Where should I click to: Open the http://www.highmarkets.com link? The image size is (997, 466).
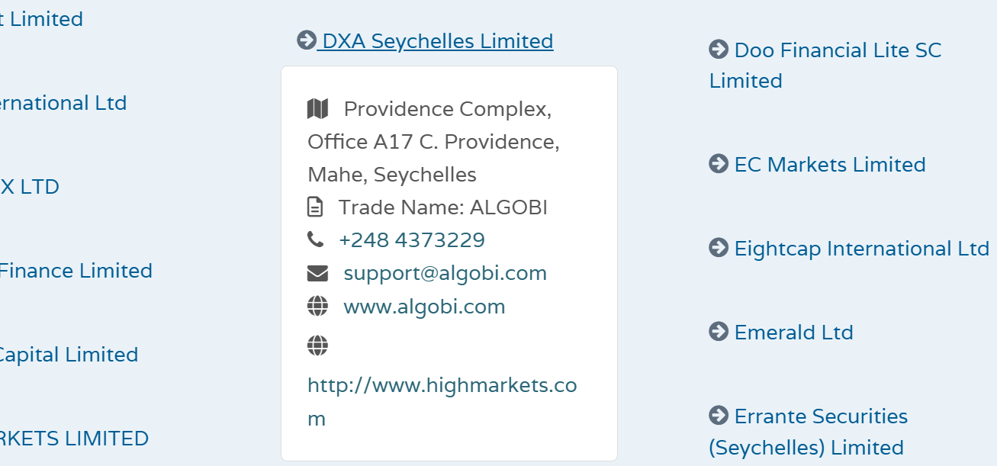click(442, 402)
